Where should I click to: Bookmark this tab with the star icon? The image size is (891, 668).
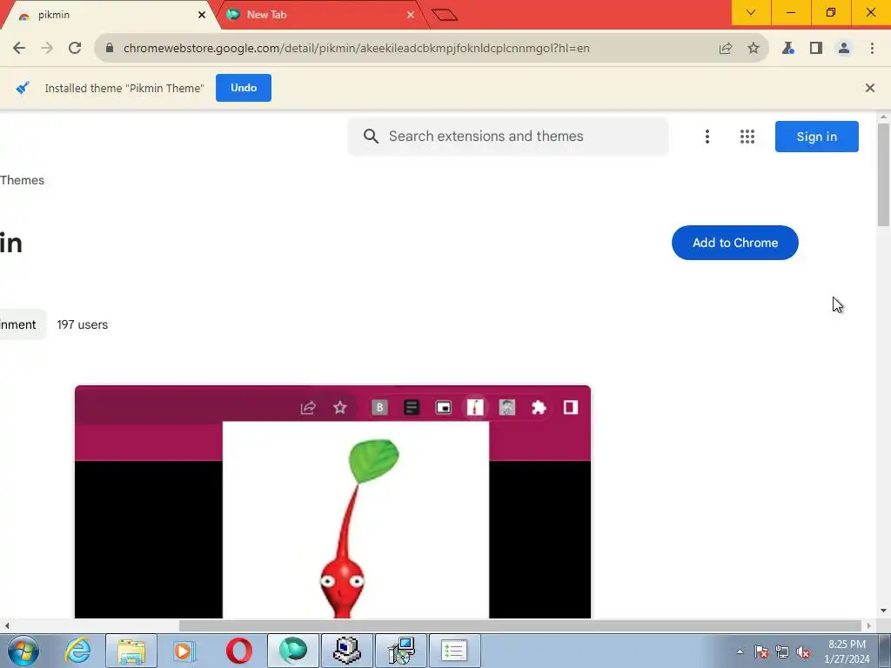click(x=754, y=49)
